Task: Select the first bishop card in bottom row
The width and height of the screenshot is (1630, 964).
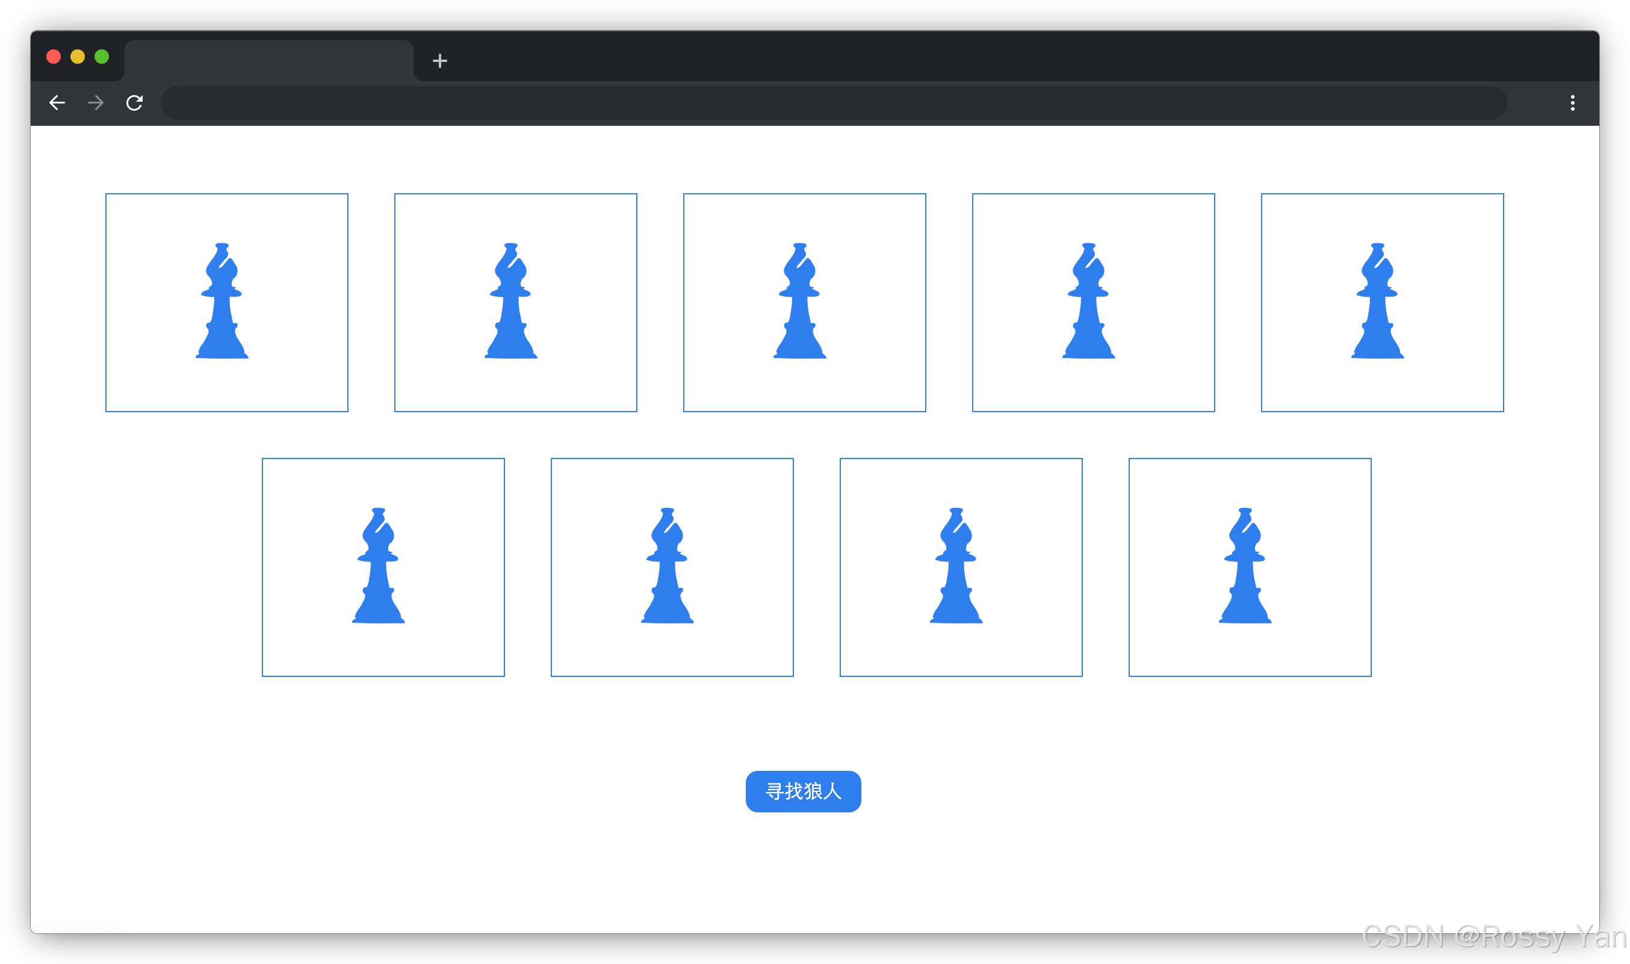Action: pyautogui.click(x=383, y=567)
